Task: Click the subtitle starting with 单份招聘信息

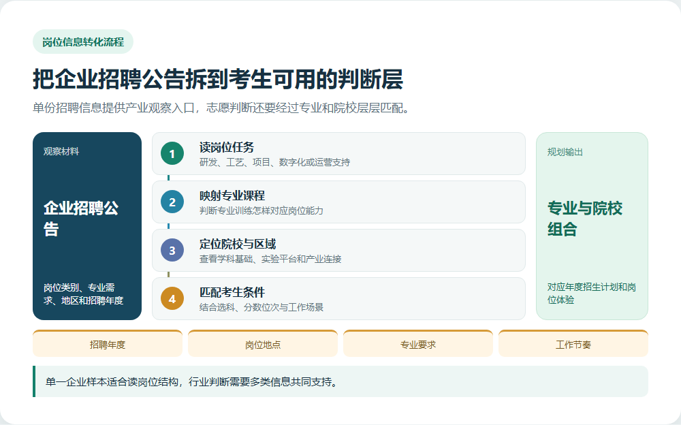Action: click(221, 108)
